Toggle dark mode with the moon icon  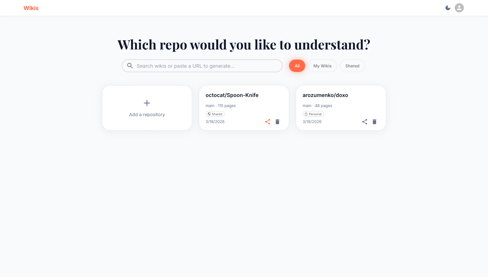point(448,8)
